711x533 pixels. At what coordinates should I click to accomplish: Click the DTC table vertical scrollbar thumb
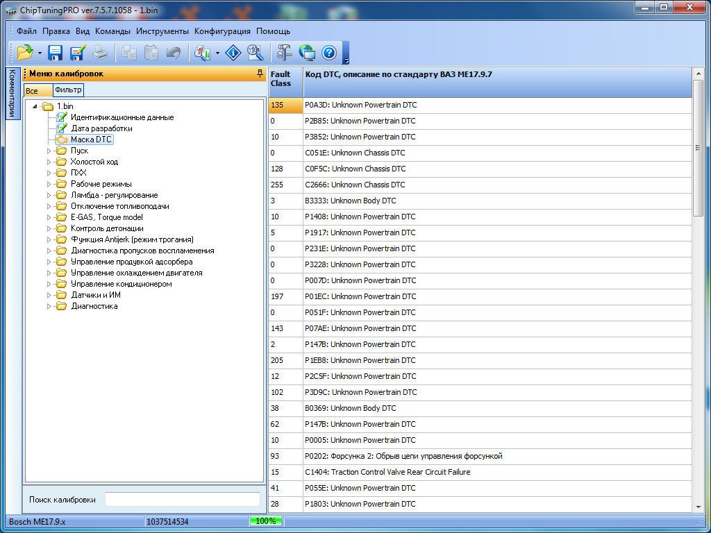[x=698, y=149]
